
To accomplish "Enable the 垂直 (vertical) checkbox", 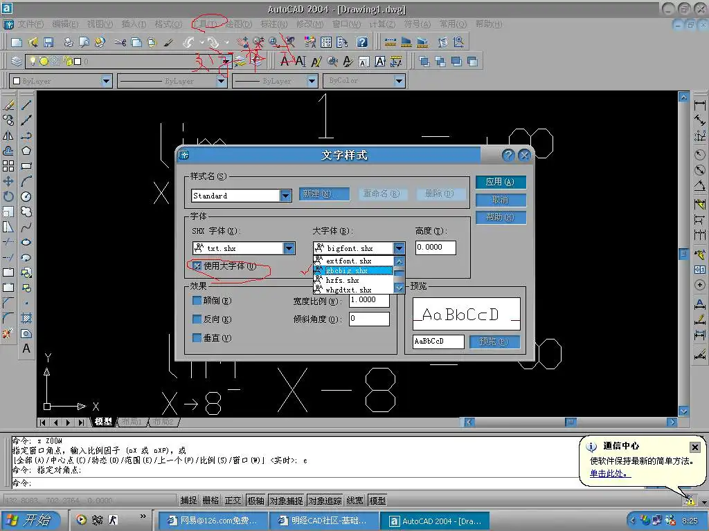I will 197,337.
